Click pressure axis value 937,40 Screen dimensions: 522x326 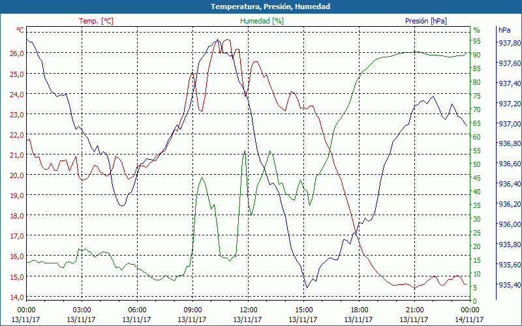coord(509,83)
